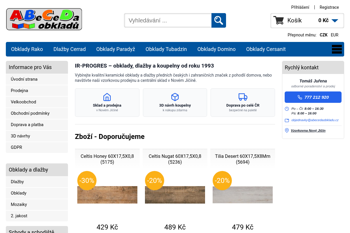Open 2. jakost category

click(x=37, y=216)
